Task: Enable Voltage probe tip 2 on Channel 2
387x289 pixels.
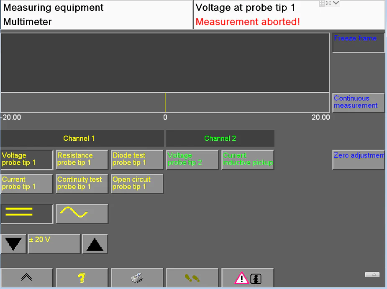Action: (x=192, y=160)
